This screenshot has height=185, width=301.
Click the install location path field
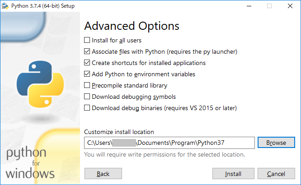169,143
